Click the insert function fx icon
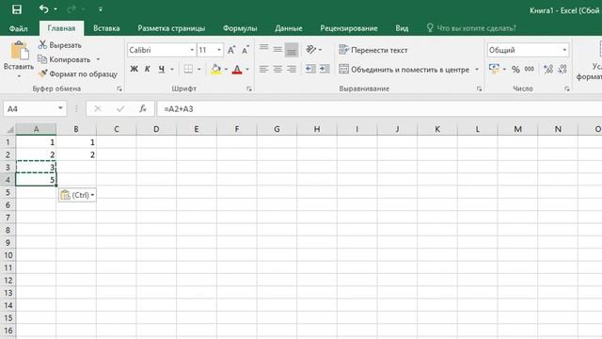 143,109
